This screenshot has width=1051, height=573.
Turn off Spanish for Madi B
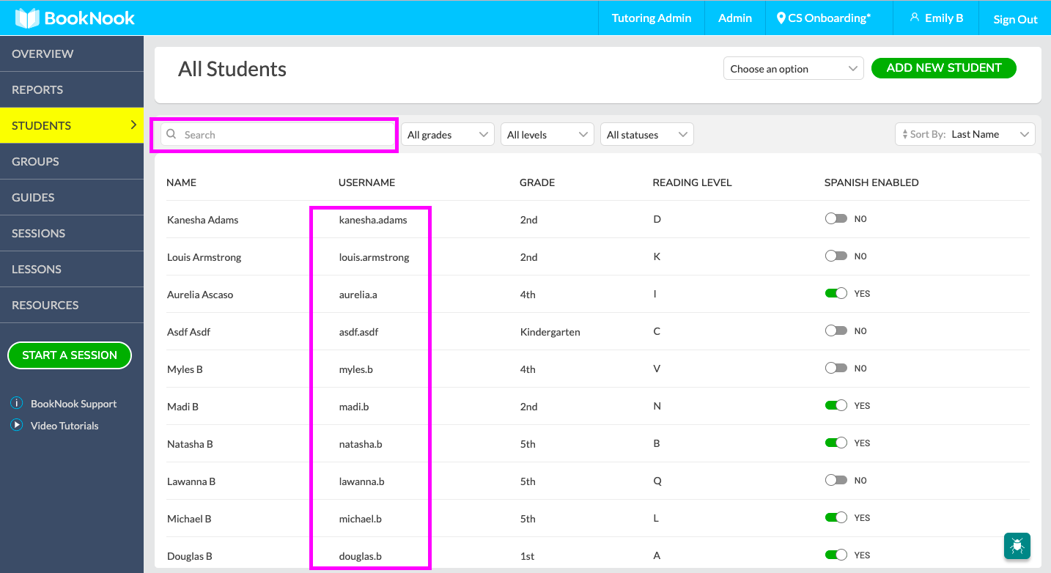click(x=836, y=405)
